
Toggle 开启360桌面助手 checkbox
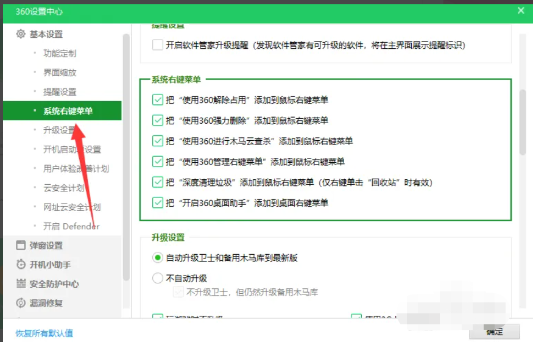tap(158, 203)
